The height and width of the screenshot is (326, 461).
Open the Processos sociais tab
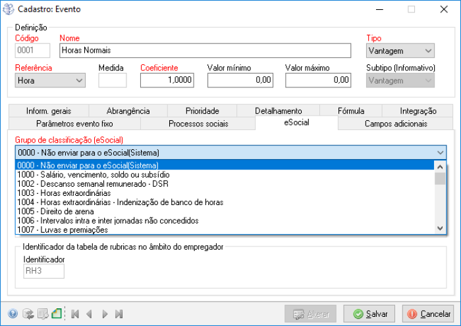pos(198,124)
